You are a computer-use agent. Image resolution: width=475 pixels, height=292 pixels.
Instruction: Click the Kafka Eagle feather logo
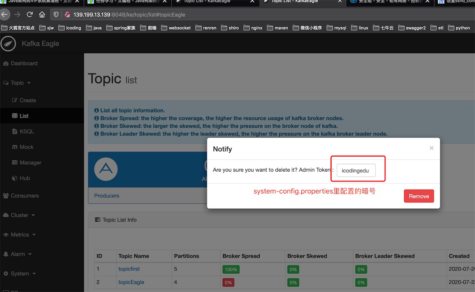click(x=8, y=43)
